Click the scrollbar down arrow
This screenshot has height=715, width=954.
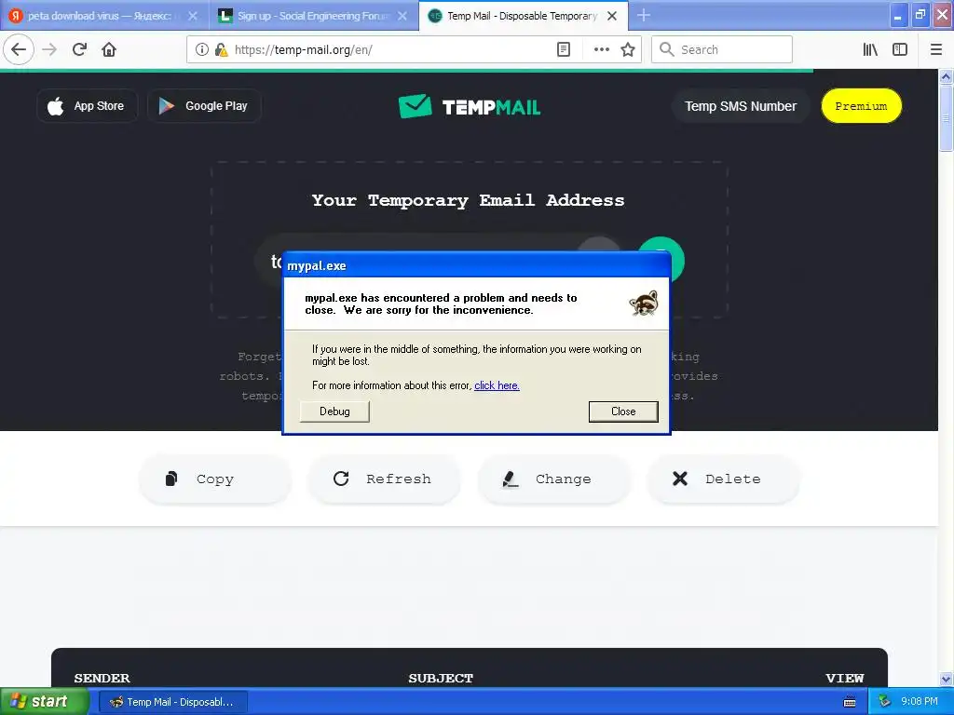[x=947, y=679]
